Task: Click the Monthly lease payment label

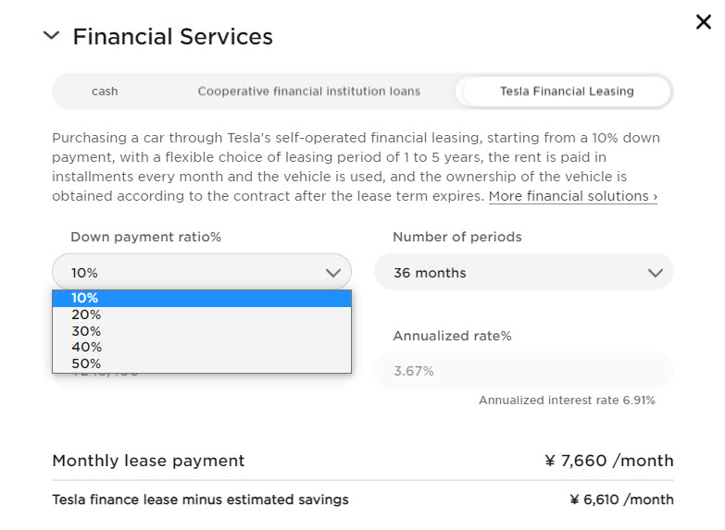Action: pos(148,461)
